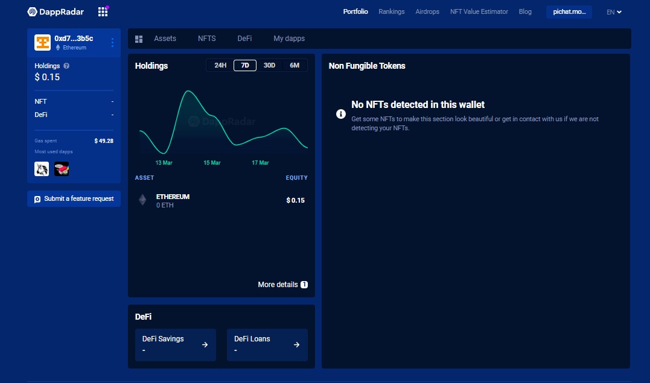Click the 13 Mar chart date label

click(164, 163)
